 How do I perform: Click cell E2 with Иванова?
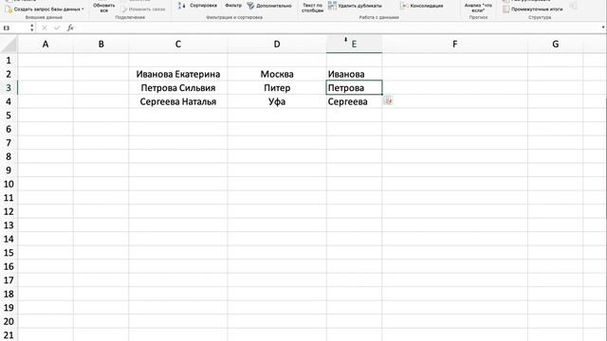(354, 74)
